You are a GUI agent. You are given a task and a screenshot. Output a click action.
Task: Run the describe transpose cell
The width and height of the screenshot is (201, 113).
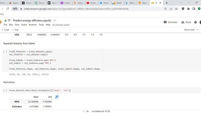[5, 90]
